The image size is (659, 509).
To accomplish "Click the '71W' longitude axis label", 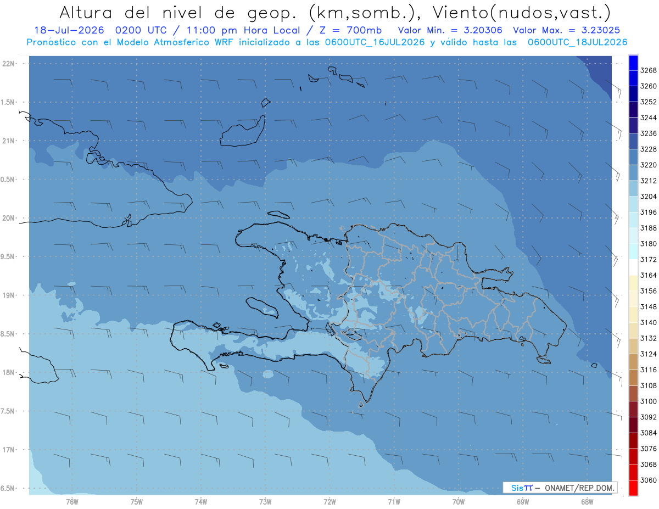I will tap(394, 501).
